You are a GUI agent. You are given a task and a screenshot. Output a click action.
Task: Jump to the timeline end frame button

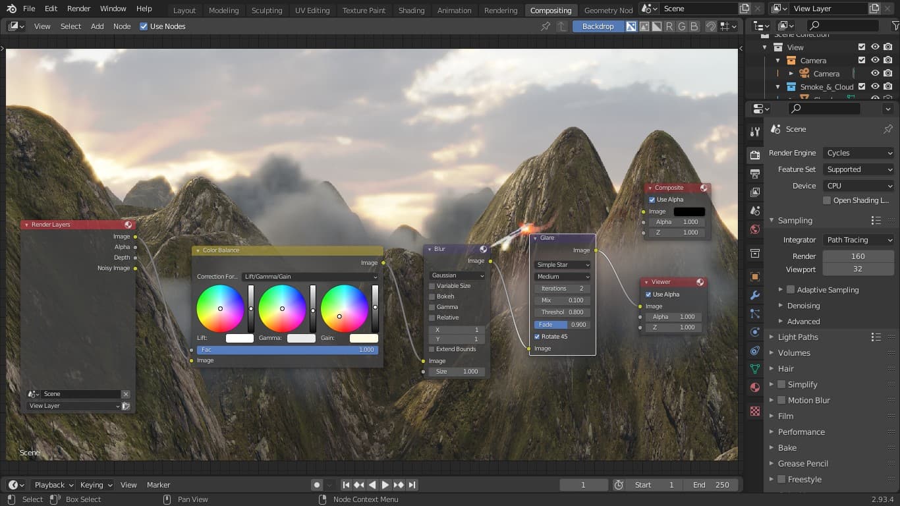(x=412, y=485)
